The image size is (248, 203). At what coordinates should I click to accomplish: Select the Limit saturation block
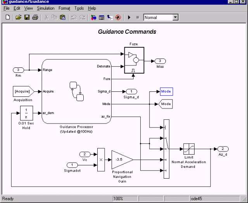point(189,149)
